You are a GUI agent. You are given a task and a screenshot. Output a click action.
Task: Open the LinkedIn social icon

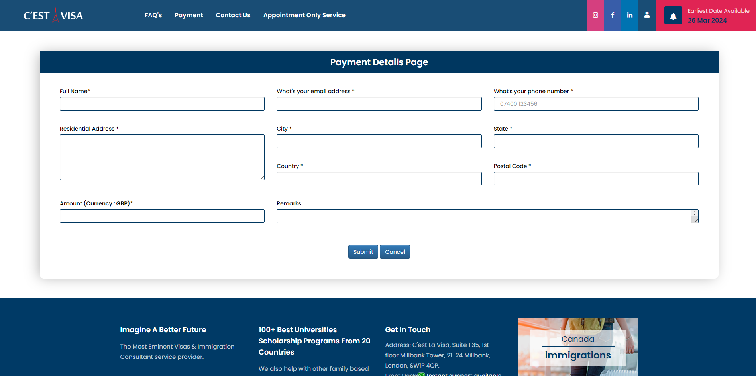630,15
